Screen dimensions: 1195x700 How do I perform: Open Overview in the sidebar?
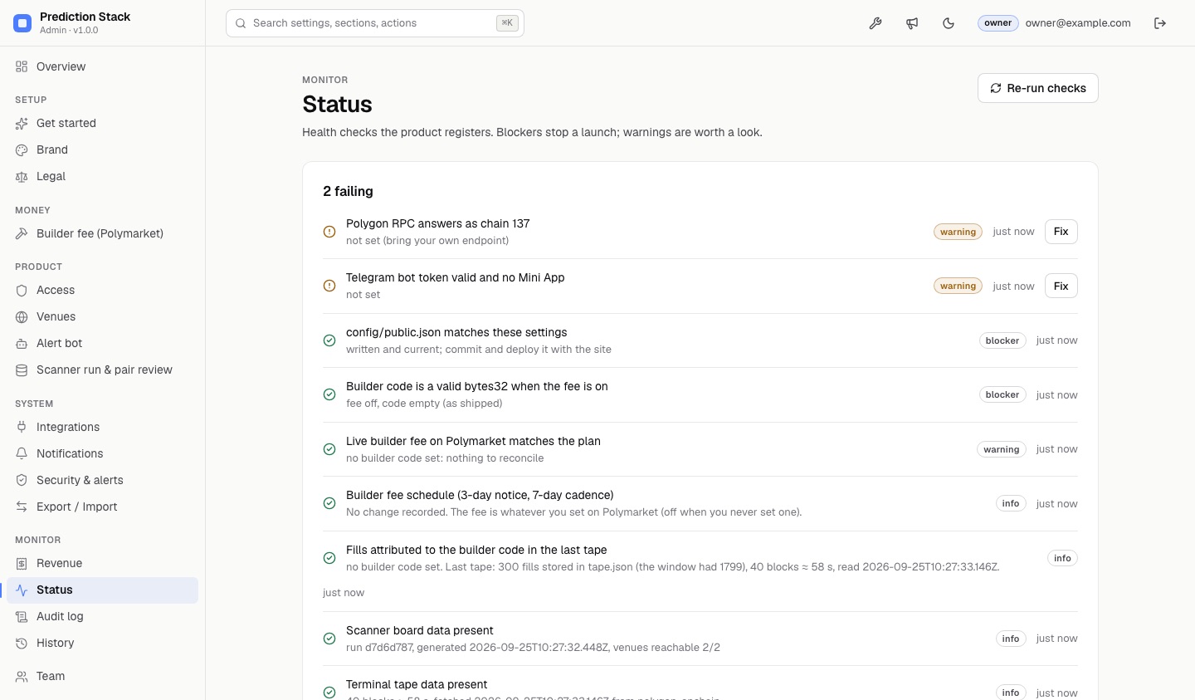click(x=103, y=66)
